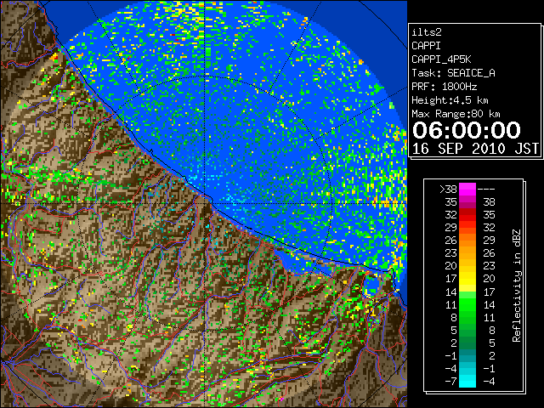Pick the cyan swatch beside '-7'
The image size is (544, 408).
(x=467, y=382)
